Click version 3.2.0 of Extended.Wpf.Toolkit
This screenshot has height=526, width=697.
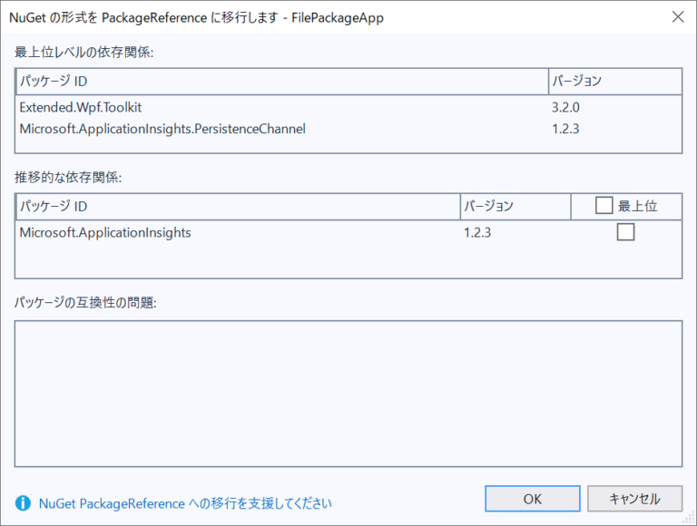click(x=565, y=108)
